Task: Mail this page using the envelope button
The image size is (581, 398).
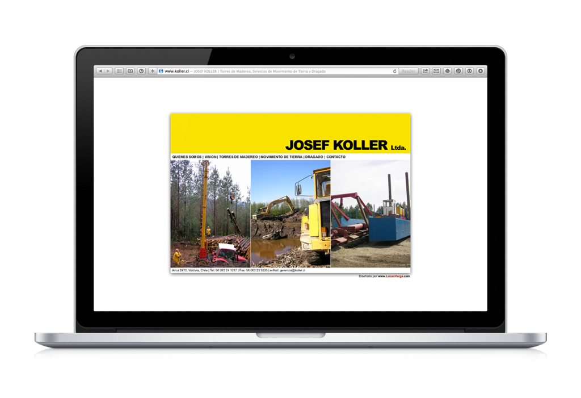Action: 436,71
